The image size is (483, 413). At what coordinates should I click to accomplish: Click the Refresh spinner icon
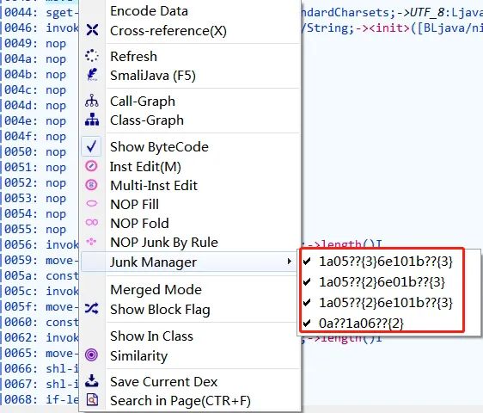92,56
